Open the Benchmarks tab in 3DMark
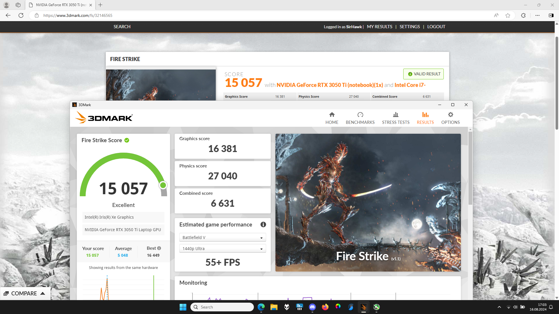 (x=360, y=118)
